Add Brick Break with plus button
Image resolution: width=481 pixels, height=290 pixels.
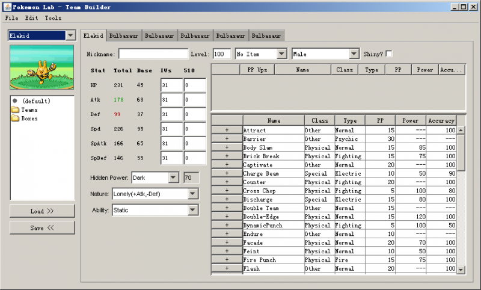click(227, 156)
